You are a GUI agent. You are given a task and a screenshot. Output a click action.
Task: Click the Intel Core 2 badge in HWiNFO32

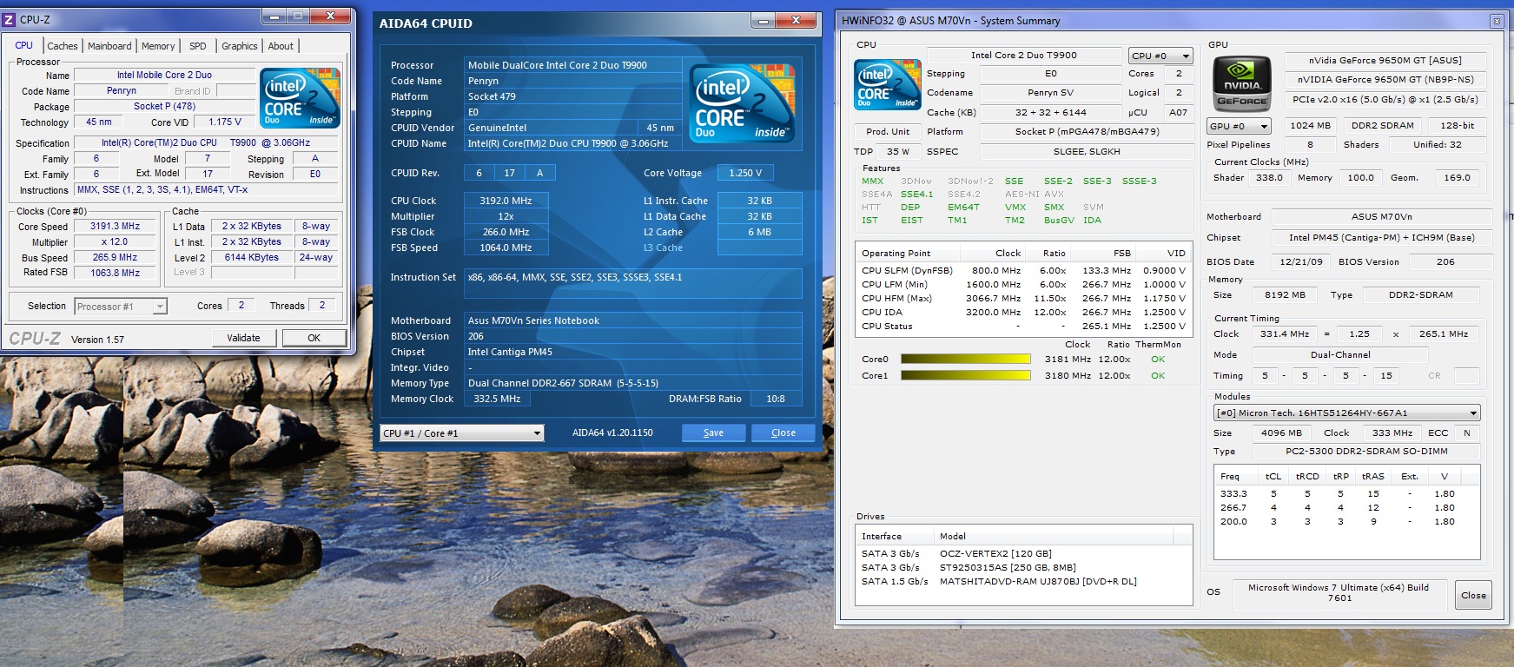[x=887, y=85]
